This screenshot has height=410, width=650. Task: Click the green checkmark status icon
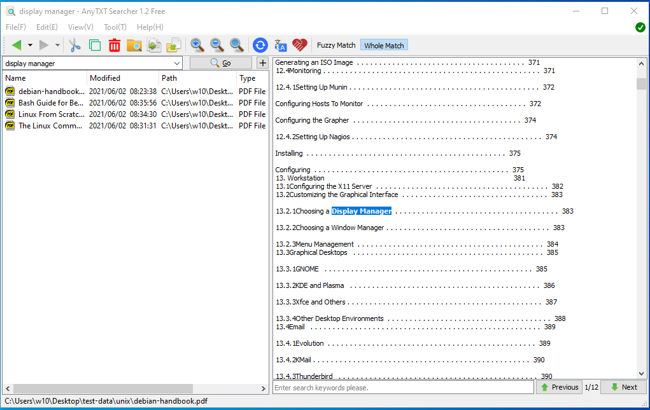click(640, 27)
